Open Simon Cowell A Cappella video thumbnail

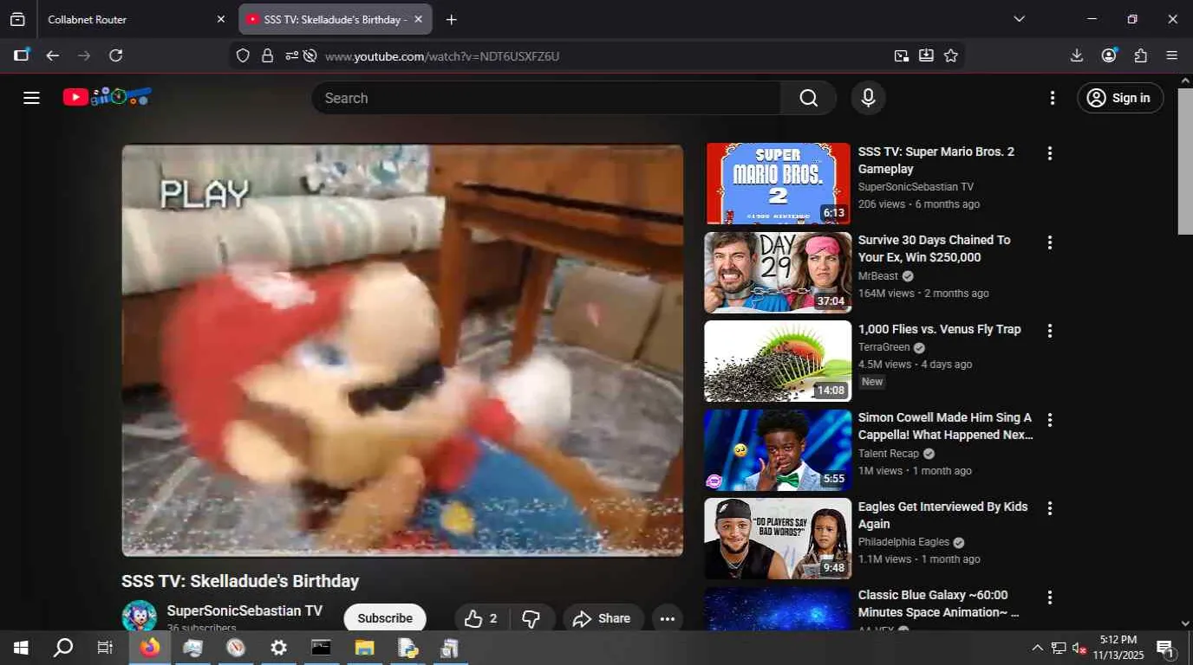[x=778, y=449]
